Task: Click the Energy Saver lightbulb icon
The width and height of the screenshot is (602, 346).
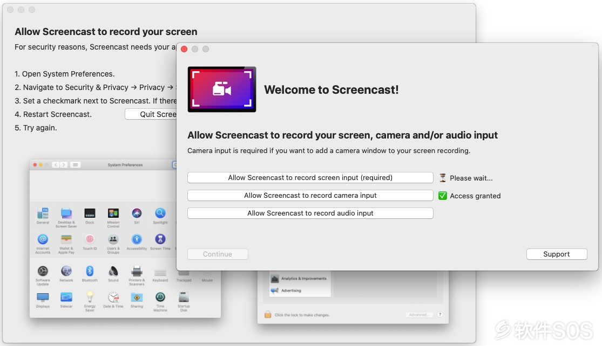Action: click(90, 297)
